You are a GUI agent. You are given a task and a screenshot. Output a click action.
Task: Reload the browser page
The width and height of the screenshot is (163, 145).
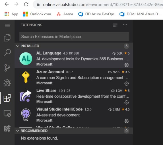(26, 4)
